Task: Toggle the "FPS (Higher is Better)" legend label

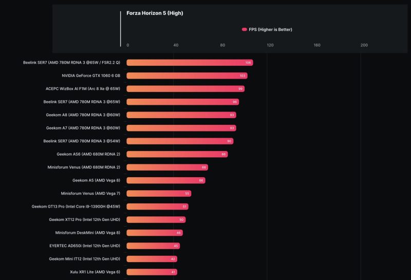Action: (270, 30)
